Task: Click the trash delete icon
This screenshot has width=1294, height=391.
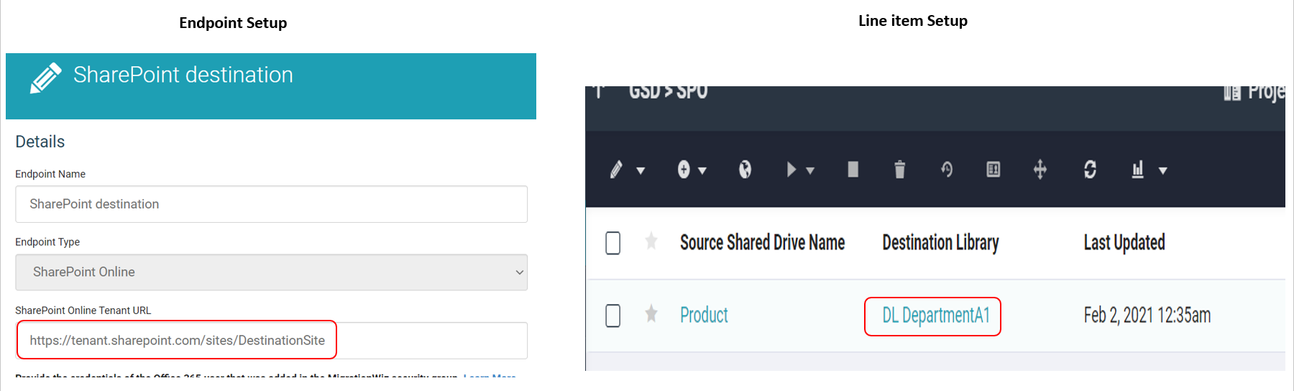Action: 899,170
